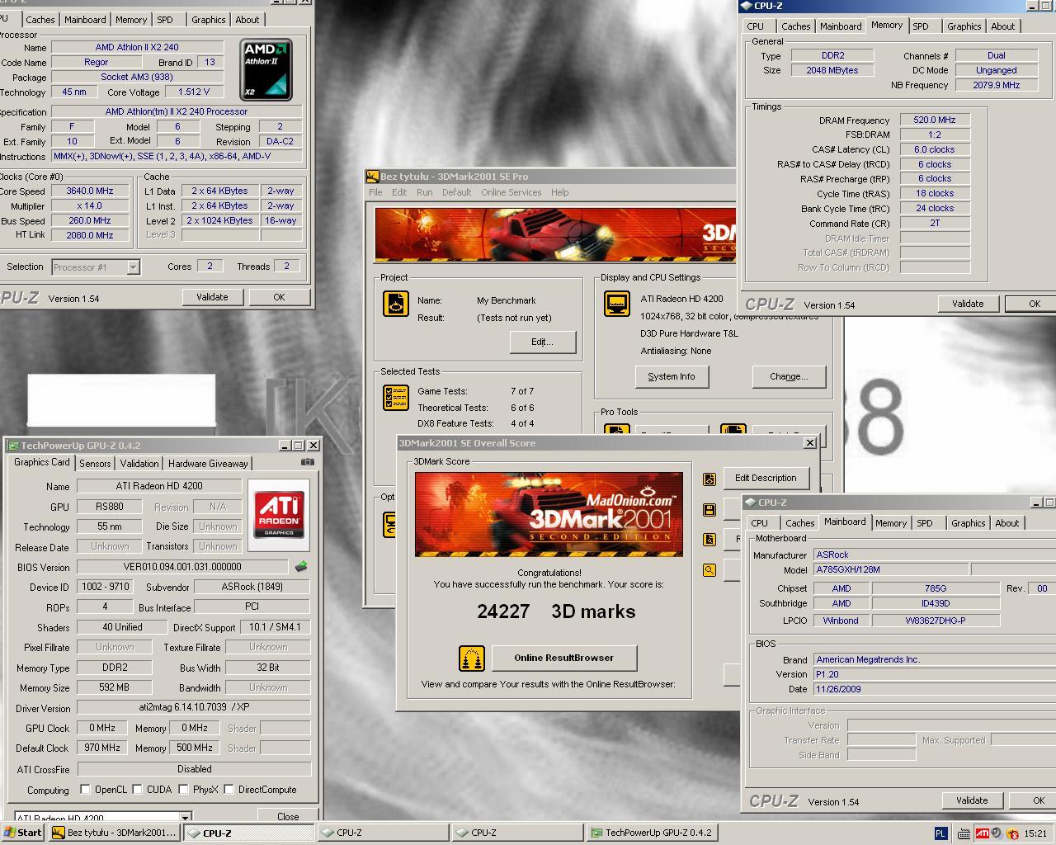Click the Online ResultBrowser tree icon
This screenshot has height=845, width=1056.
(x=472, y=658)
